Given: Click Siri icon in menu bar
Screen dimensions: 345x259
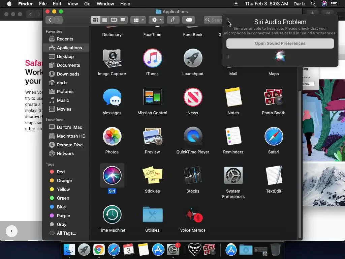Looking at the screenshot, I should pyautogui.click(x=324, y=4).
